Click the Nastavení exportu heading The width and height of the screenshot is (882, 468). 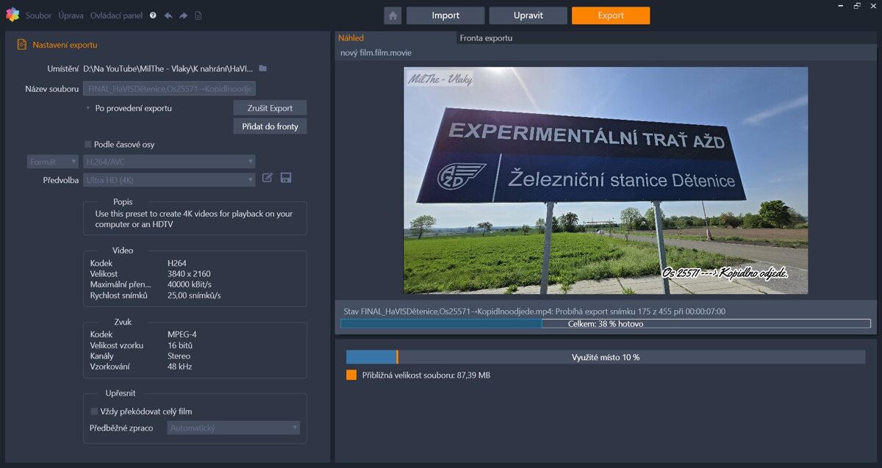click(x=65, y=45)
